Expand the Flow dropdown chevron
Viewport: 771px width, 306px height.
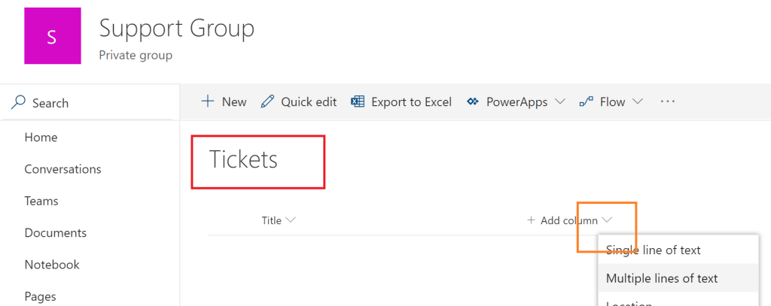pyautogui.click(x=638, y=101)
